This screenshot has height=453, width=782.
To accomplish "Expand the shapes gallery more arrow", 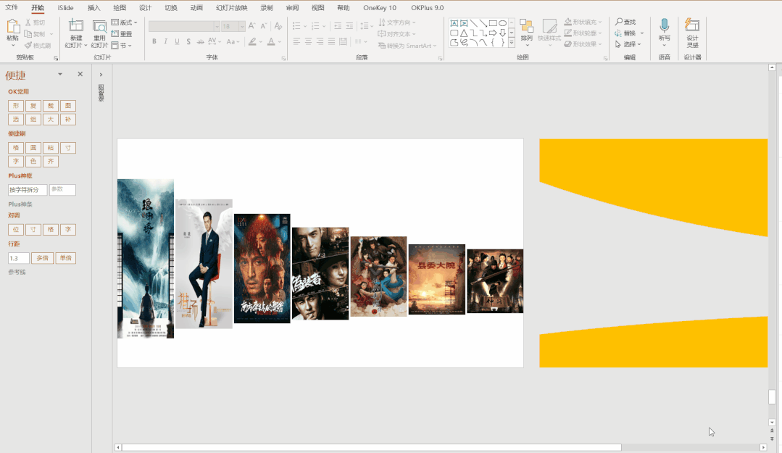I will 511,43.
